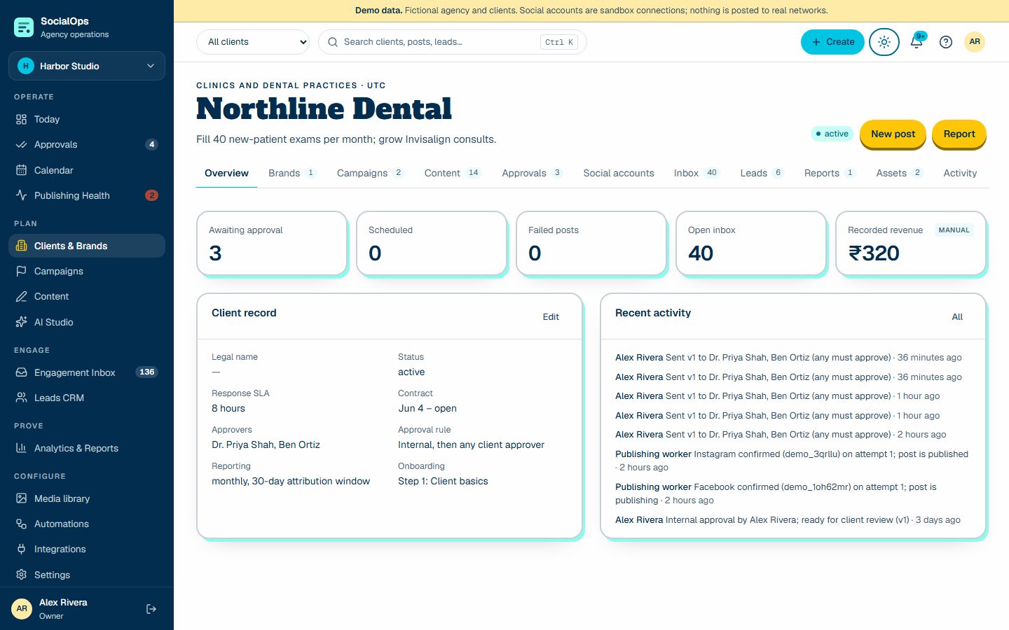
Task: Click the Integrations plug icon
Action: (x=22, y=549)
